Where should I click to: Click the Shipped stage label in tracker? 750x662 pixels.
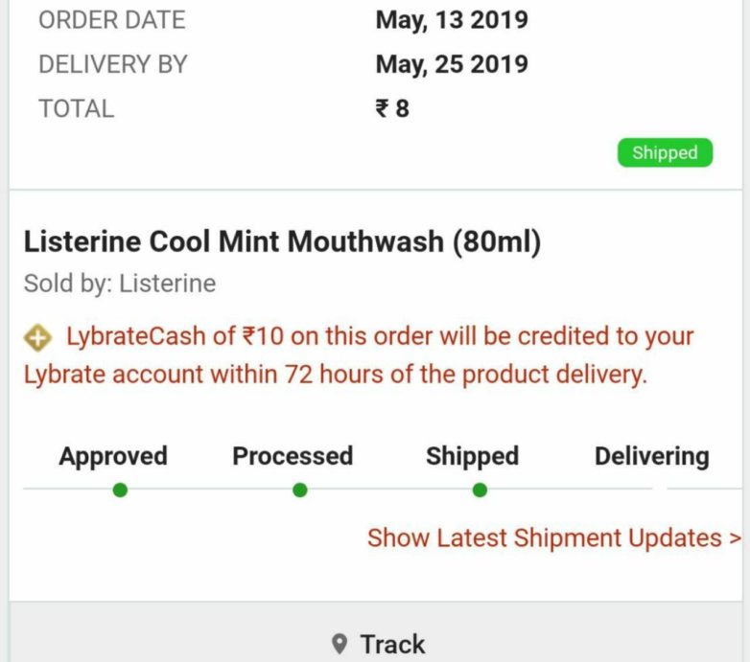tap(473, 456)
